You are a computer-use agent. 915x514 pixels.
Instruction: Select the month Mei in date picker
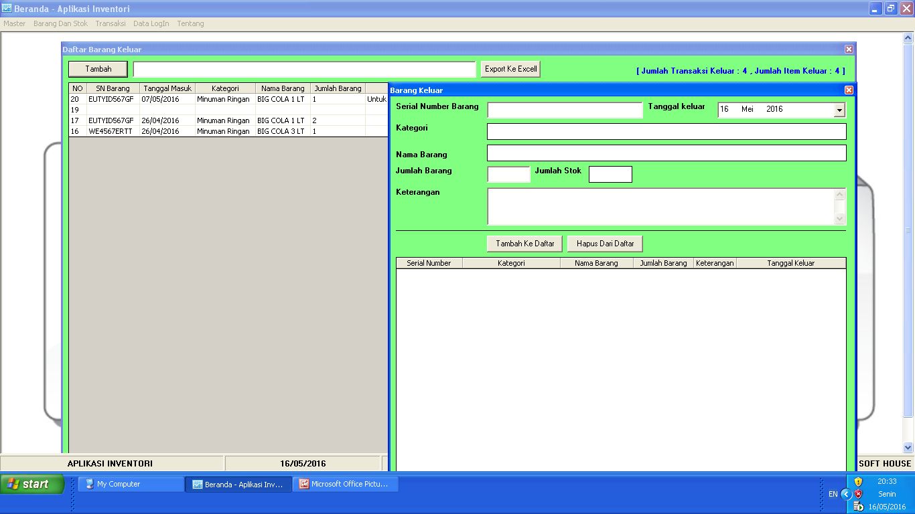click(748, 109)
